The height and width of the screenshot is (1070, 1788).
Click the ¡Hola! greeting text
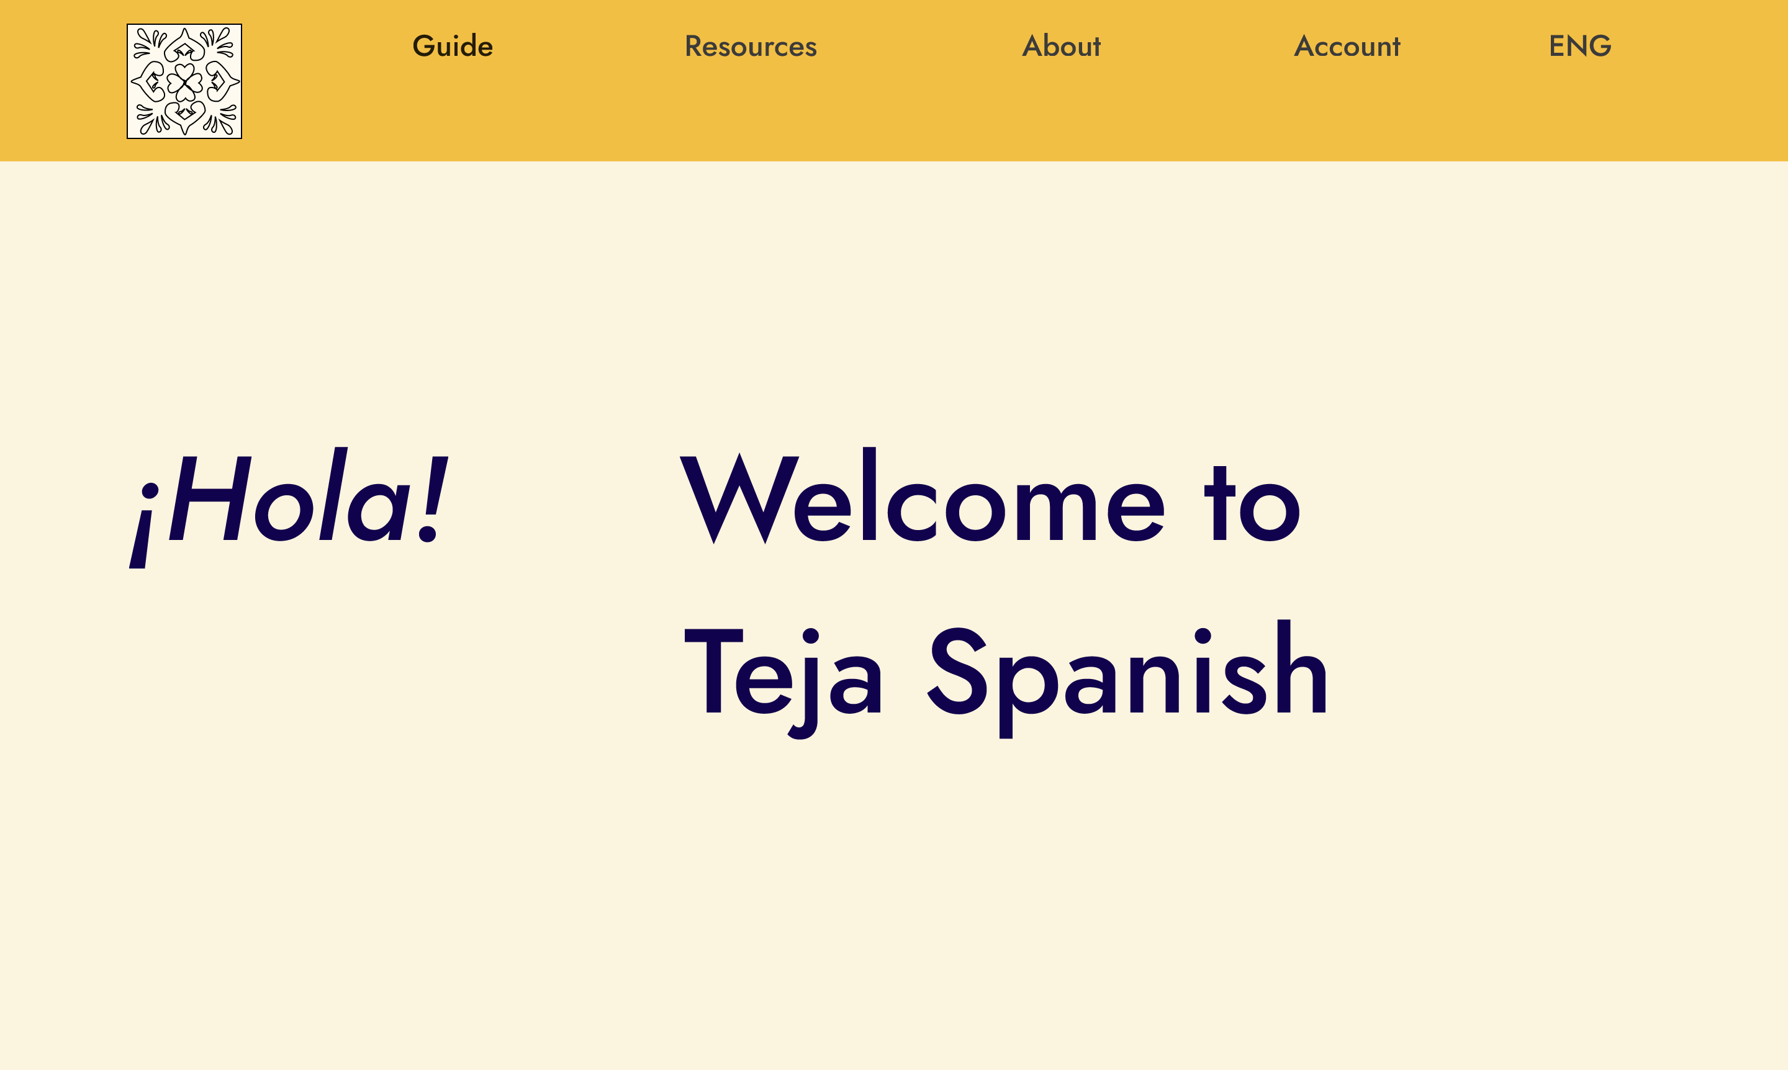[x=289, y=505]
